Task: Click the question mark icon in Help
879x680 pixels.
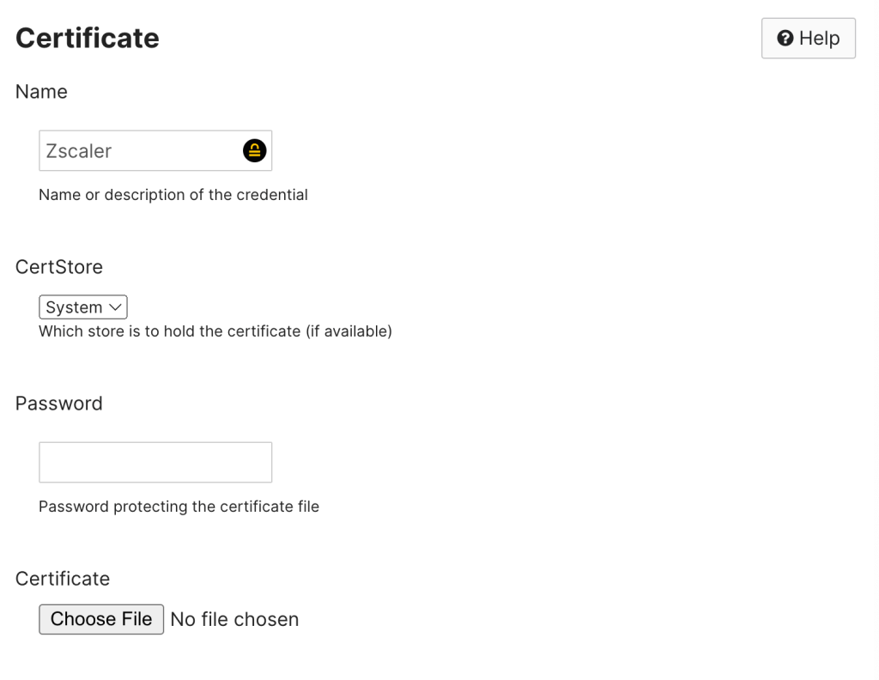Action: (x=785, y=39)
